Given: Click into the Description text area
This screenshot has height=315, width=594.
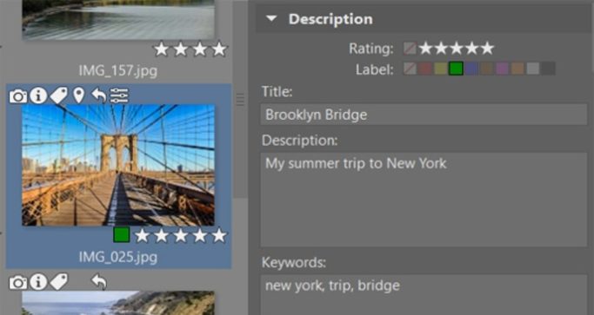Looking at the screenshot, I should 424,200.
